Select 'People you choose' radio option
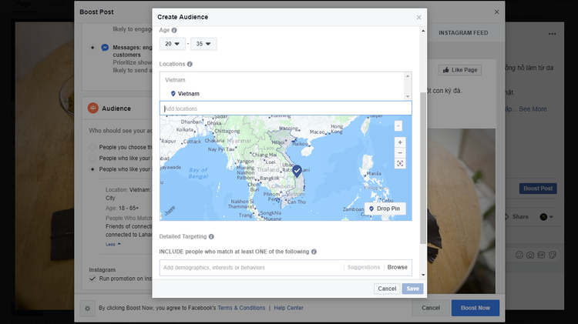Image resolution: width=578 pixels, height=324 pixels. [92, 147]
